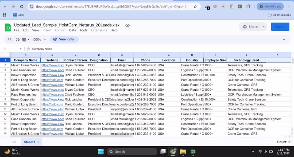Open the apps grid in bookmarks bar
Screen dimensions: 294x157
point(5,15)
